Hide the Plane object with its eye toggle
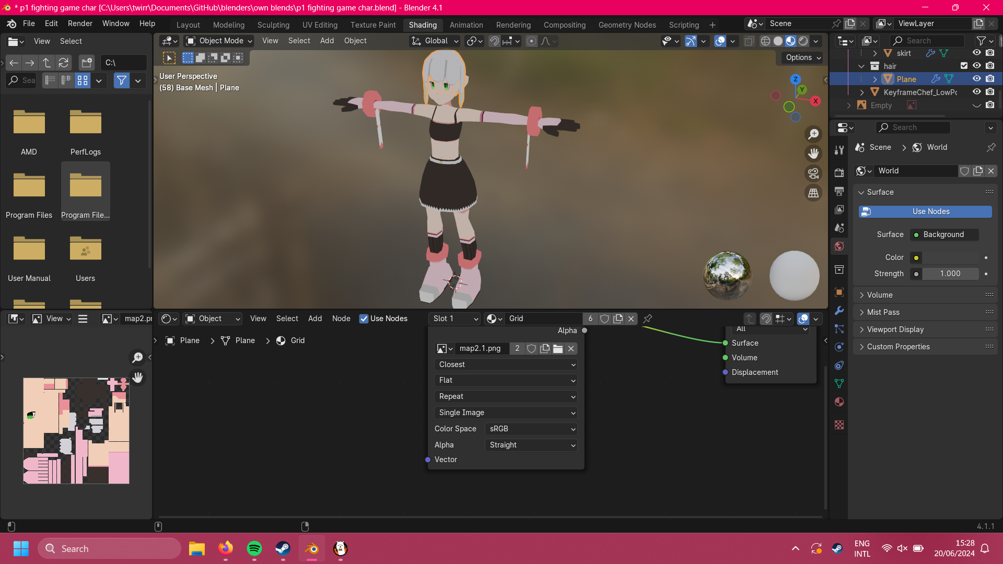Viewport: 1003px width, 564px height. coord(976,79)
